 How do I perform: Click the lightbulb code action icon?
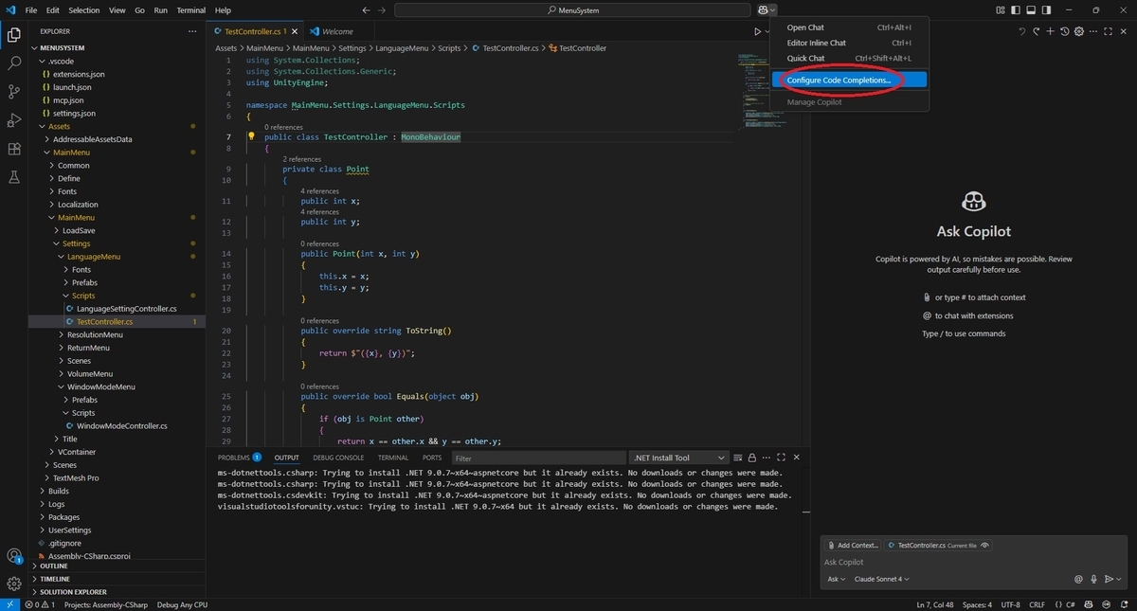coord(251,136)
